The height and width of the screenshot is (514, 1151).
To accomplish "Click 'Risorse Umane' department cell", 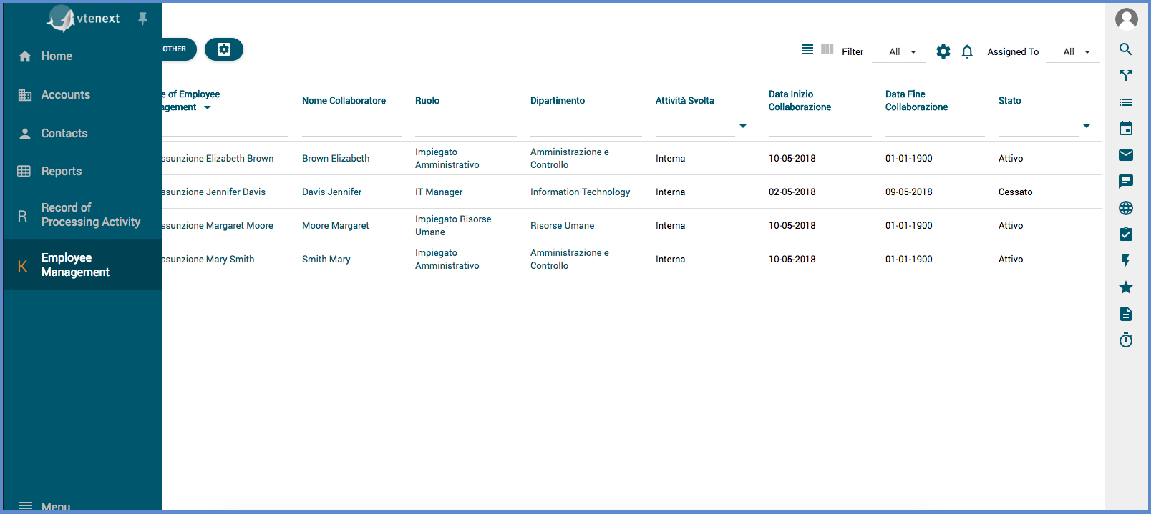I will (563, 226).
